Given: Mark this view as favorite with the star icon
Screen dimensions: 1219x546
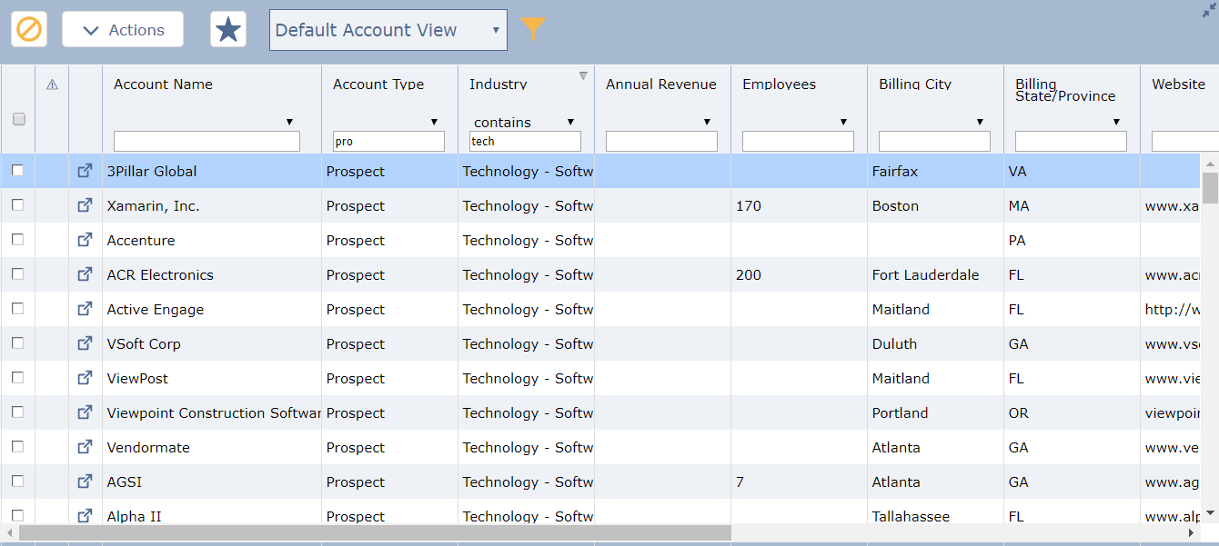Looking at the screenshot, I should click(227, 28).
